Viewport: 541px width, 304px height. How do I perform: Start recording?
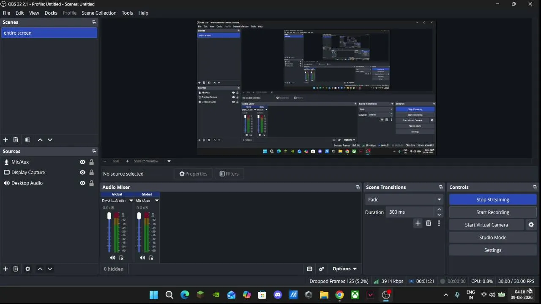click(x=493, y=212)
